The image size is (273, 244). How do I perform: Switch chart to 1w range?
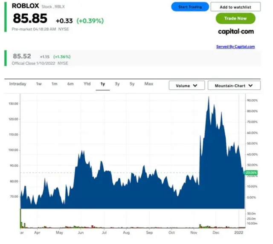click(39, 84)
